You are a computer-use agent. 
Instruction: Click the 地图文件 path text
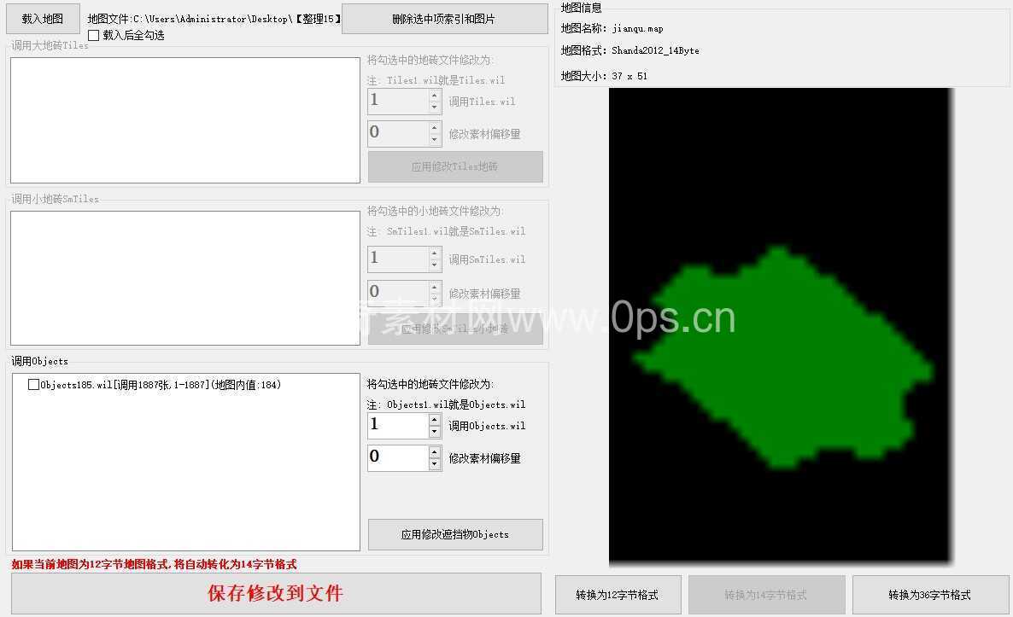click(214, 19)
